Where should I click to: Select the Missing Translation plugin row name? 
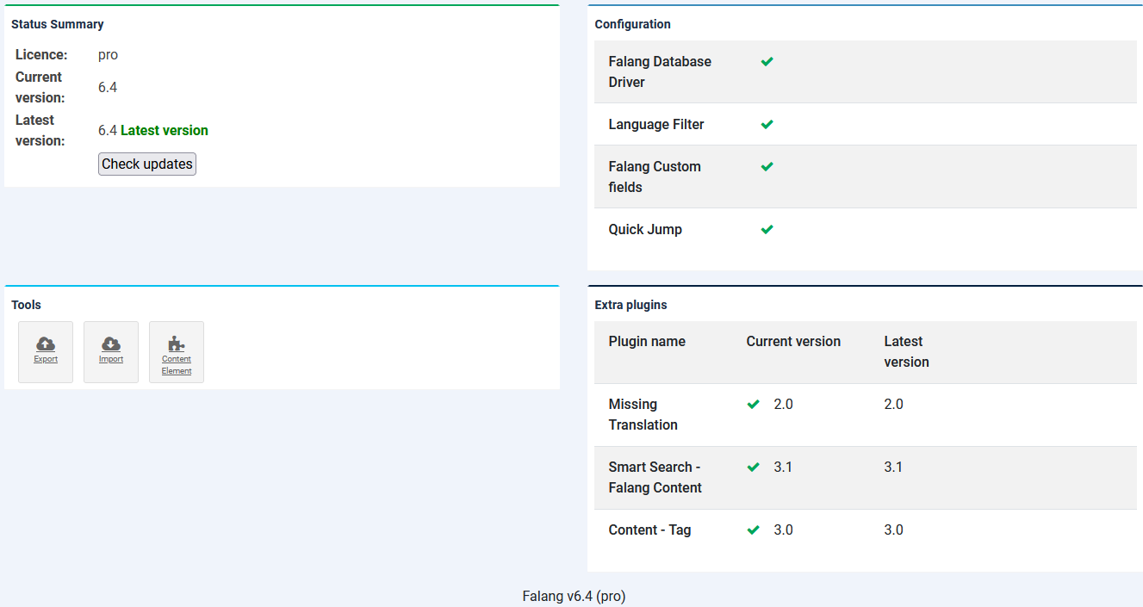pos(643,415)
